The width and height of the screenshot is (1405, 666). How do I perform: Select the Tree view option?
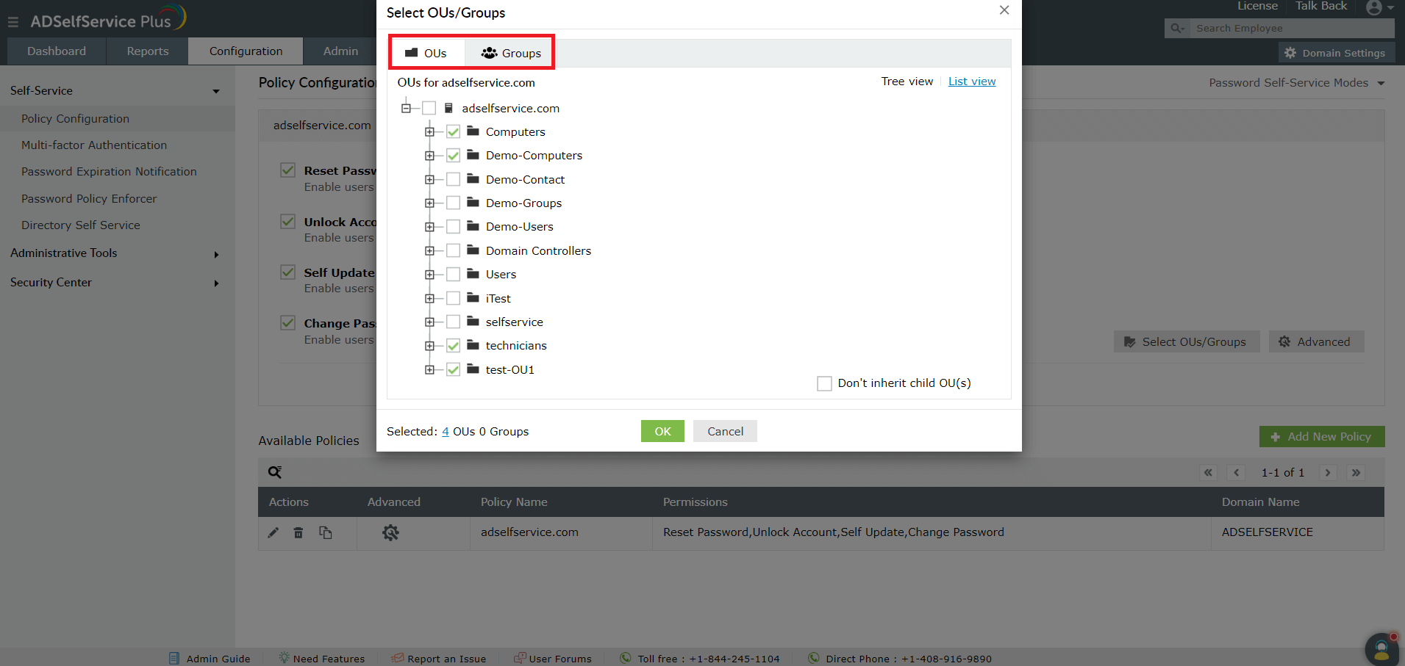pos(907,82)
